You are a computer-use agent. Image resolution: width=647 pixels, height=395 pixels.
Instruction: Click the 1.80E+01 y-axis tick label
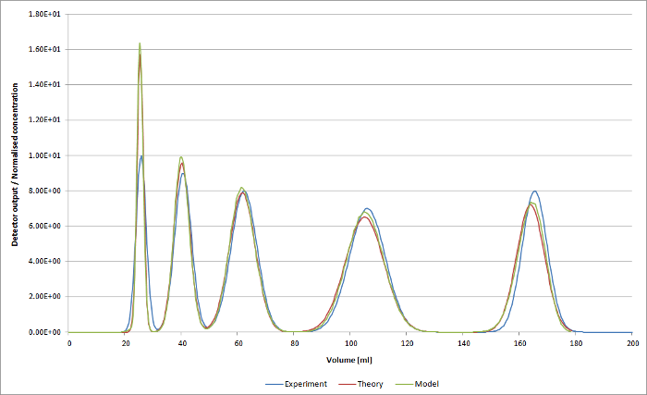pyautogui.click(x=47, y=14)
